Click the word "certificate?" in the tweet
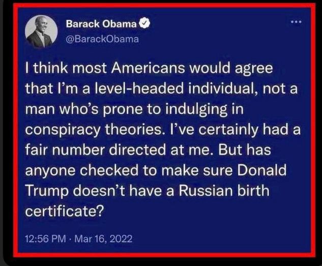Screen dimensions: 322x266 pos(64,212)
